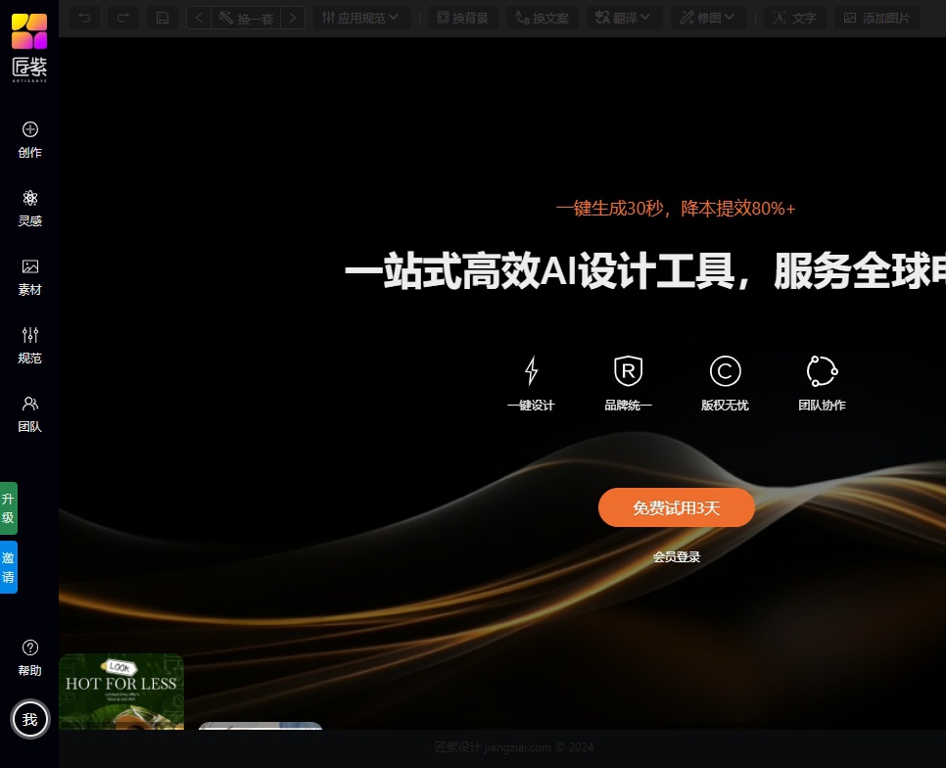Screen dimensions: 946x768
Task: Select the HOT FOR LESS thumbnail
Action: point(120,692)
